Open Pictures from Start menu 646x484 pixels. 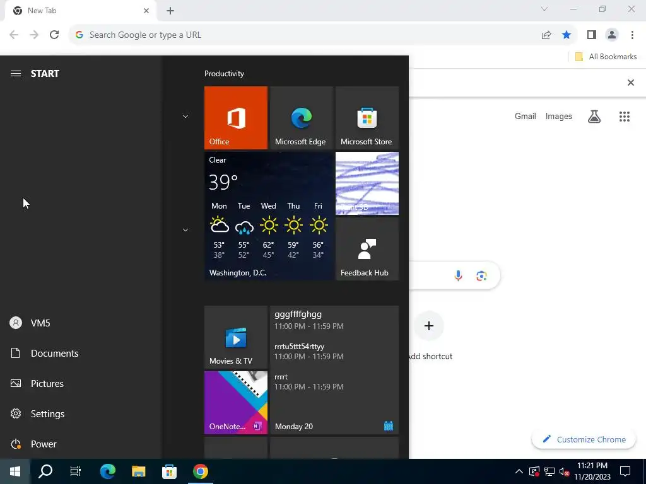coord(81,384)
